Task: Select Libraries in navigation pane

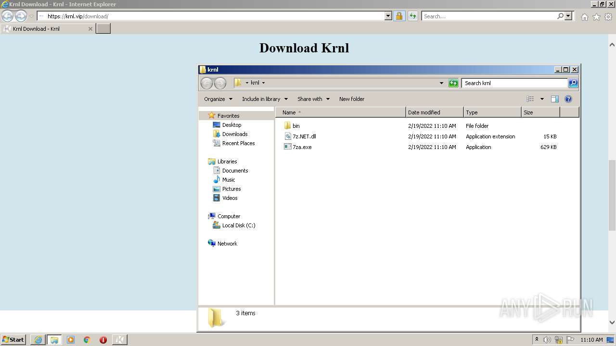Action: (227, 161)
